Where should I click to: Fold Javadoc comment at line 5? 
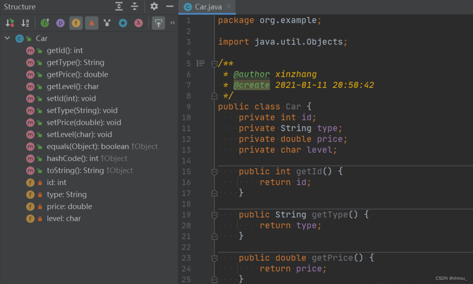[214, 64]
